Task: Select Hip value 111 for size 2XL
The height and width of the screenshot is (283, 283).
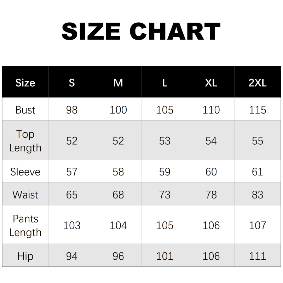Action: coord(258,256)
